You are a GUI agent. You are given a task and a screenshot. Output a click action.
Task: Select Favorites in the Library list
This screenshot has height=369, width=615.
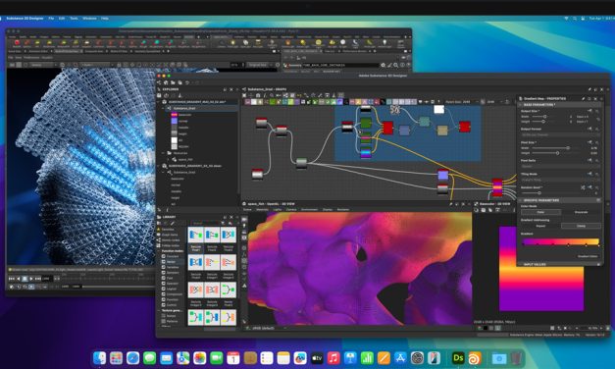168,230
